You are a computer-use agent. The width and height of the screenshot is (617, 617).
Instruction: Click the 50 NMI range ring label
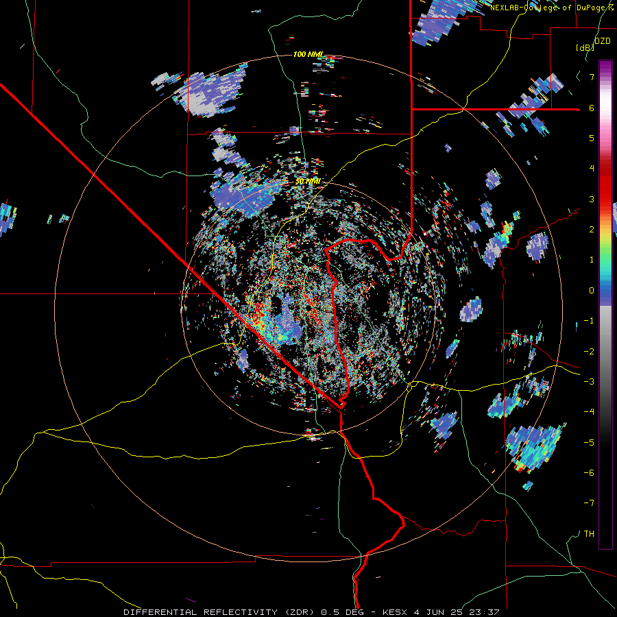tap(308, 182)
